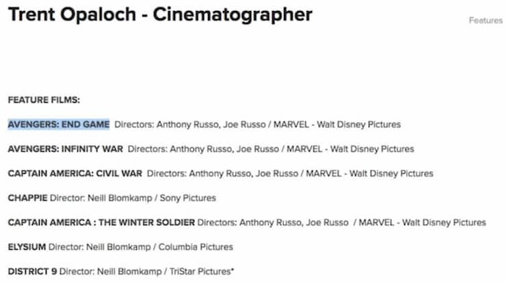Click directors text on the Infinity War line

click(203, 149)
